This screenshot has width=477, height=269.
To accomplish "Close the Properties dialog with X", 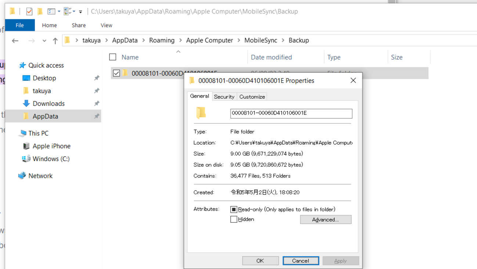I will 353,80.
